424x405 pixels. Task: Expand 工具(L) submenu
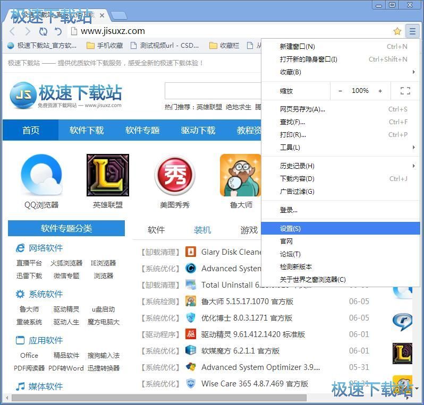[x=341, y=148]
